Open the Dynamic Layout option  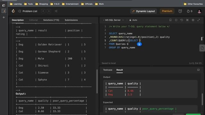point(143,11)
